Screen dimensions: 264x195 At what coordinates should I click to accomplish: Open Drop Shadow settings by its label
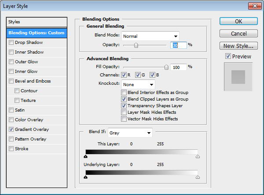pos(29,42)
